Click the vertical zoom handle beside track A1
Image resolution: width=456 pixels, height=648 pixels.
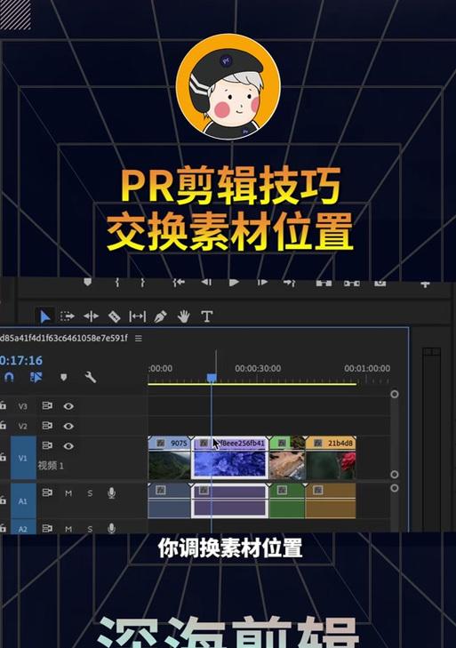(x=395, y=488)
